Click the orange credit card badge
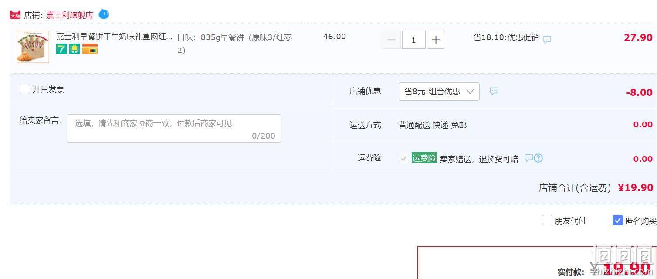 [90, 49]
